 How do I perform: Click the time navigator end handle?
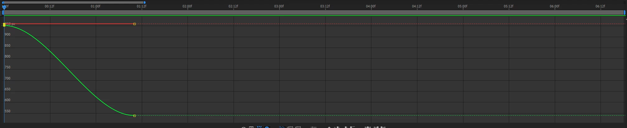(145, 2)
